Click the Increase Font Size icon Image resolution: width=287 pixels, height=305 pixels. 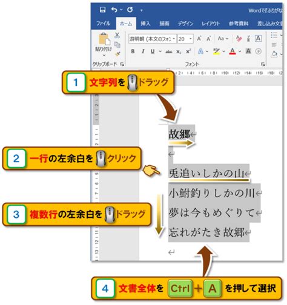199,38
